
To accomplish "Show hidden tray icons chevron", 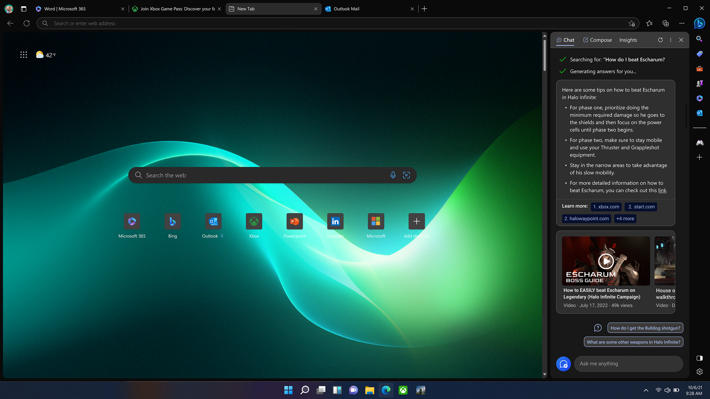I will pyautogui.click(x=646, y=391).
